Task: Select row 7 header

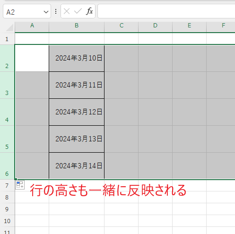Action: (x=7, y=185)
